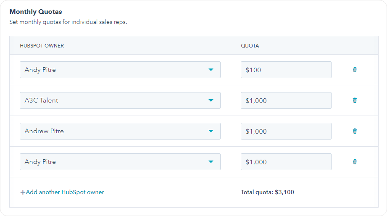Select the quota input in the last Andy Pitre row

point(286,162)
